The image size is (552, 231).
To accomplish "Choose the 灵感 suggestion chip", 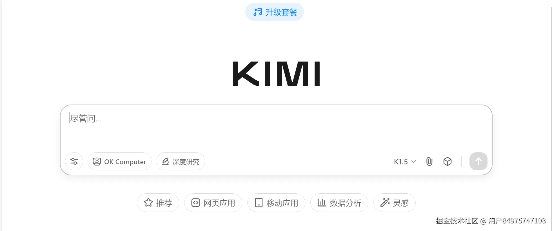I will [395, 203].
